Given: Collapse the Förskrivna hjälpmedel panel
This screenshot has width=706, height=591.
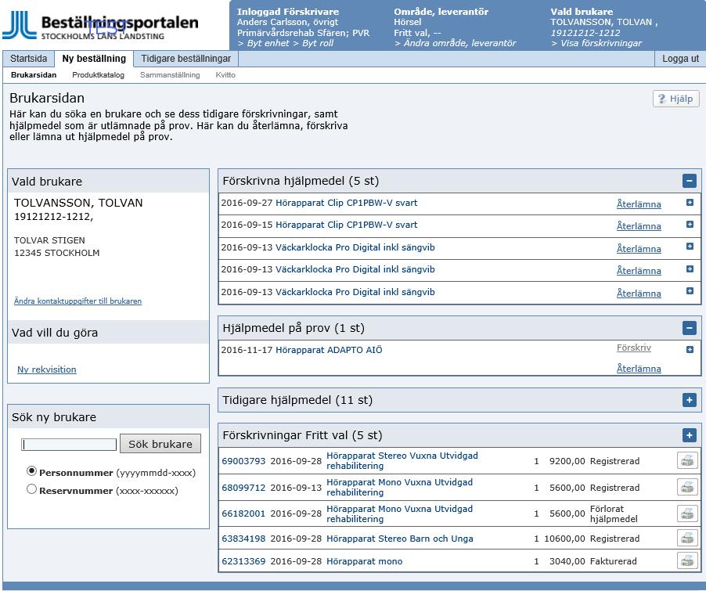Looking at the screenshot, I should click(690, 181).
